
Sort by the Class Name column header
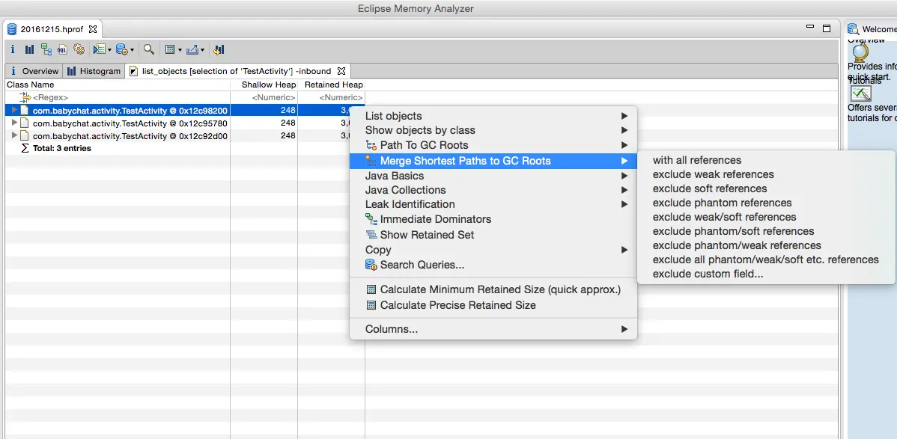(118, 85)
